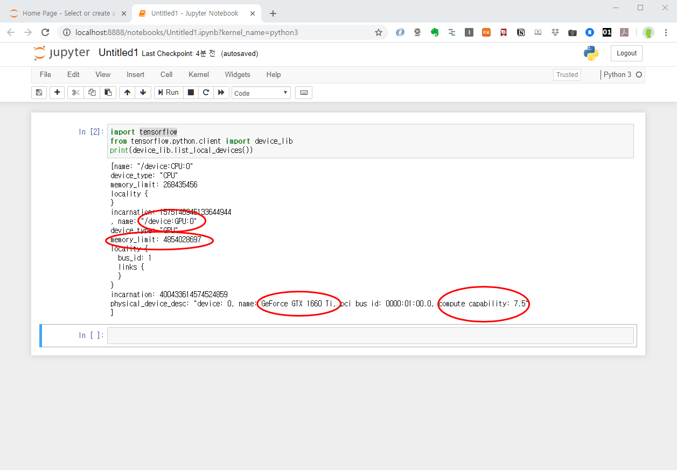The image size is (677, 470).
Task: Click the Jupyter logo
Action: click(61, 53)
